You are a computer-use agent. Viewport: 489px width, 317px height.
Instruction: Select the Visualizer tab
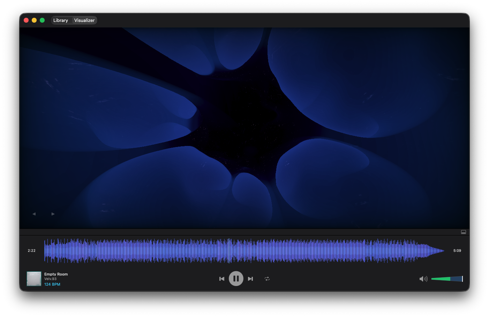[x=84, y=20]
